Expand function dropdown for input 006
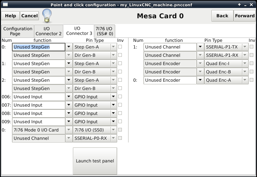Viewport: 257px width, 177px height. pos(69,97)
